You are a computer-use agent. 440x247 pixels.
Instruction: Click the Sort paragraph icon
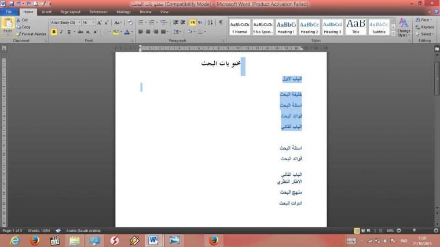click(210, 23)
